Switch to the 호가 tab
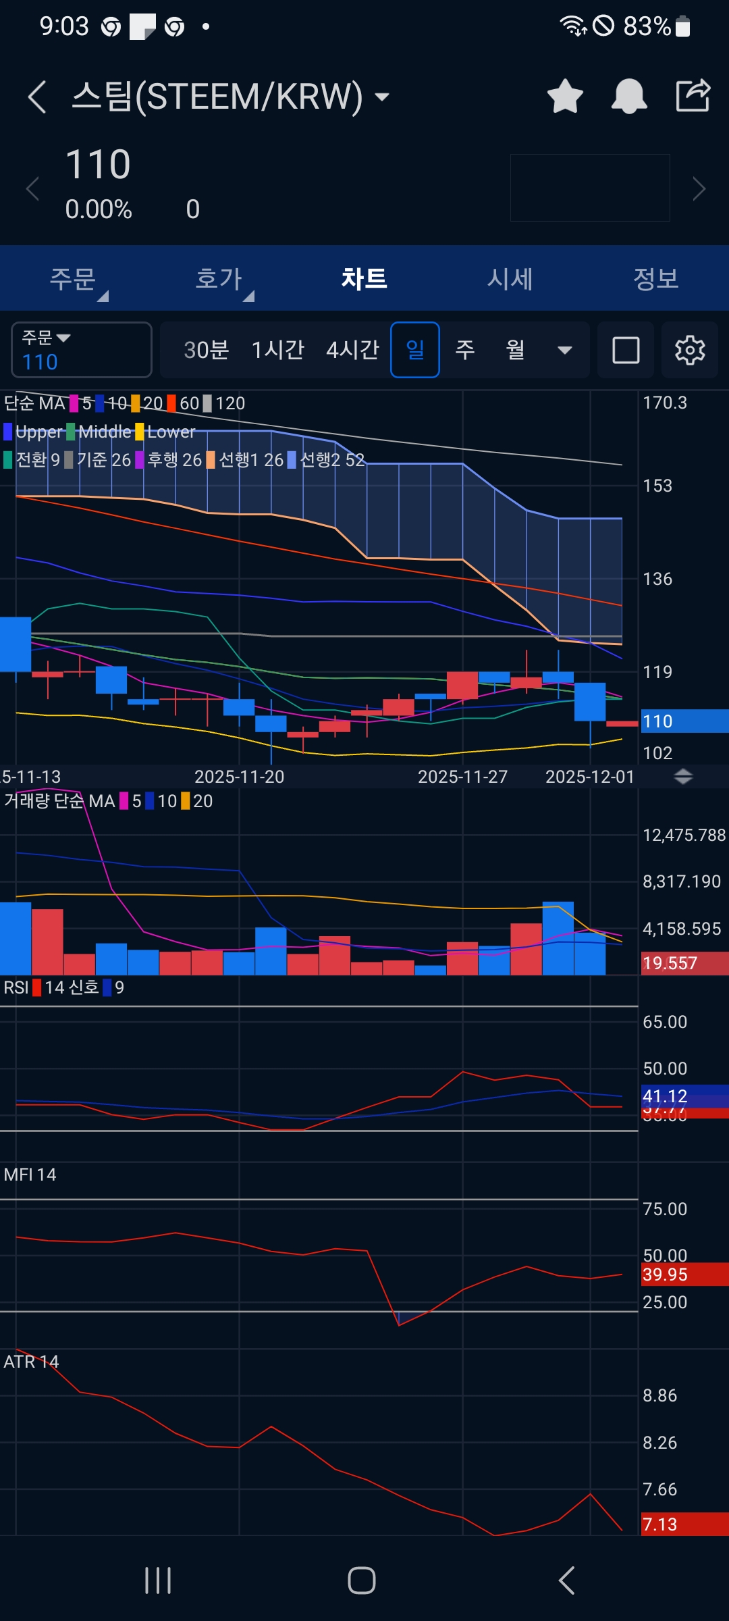This screenshot has width=729, height=1621. (219, 278)
